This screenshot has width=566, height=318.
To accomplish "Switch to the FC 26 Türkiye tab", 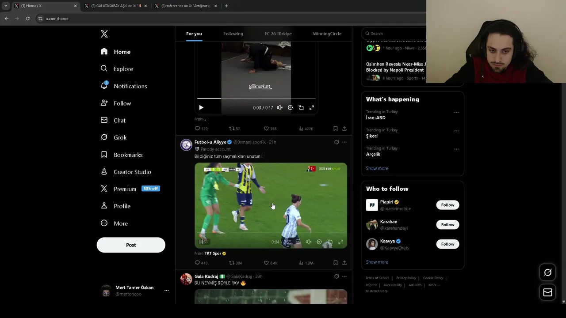I will pyautogui.click(x=278, y=34).
